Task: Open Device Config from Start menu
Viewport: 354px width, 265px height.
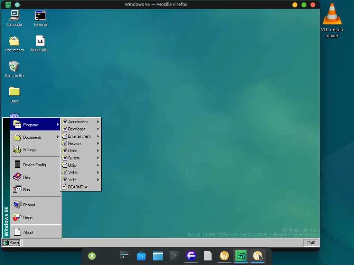Action: (x=35, y=165)
